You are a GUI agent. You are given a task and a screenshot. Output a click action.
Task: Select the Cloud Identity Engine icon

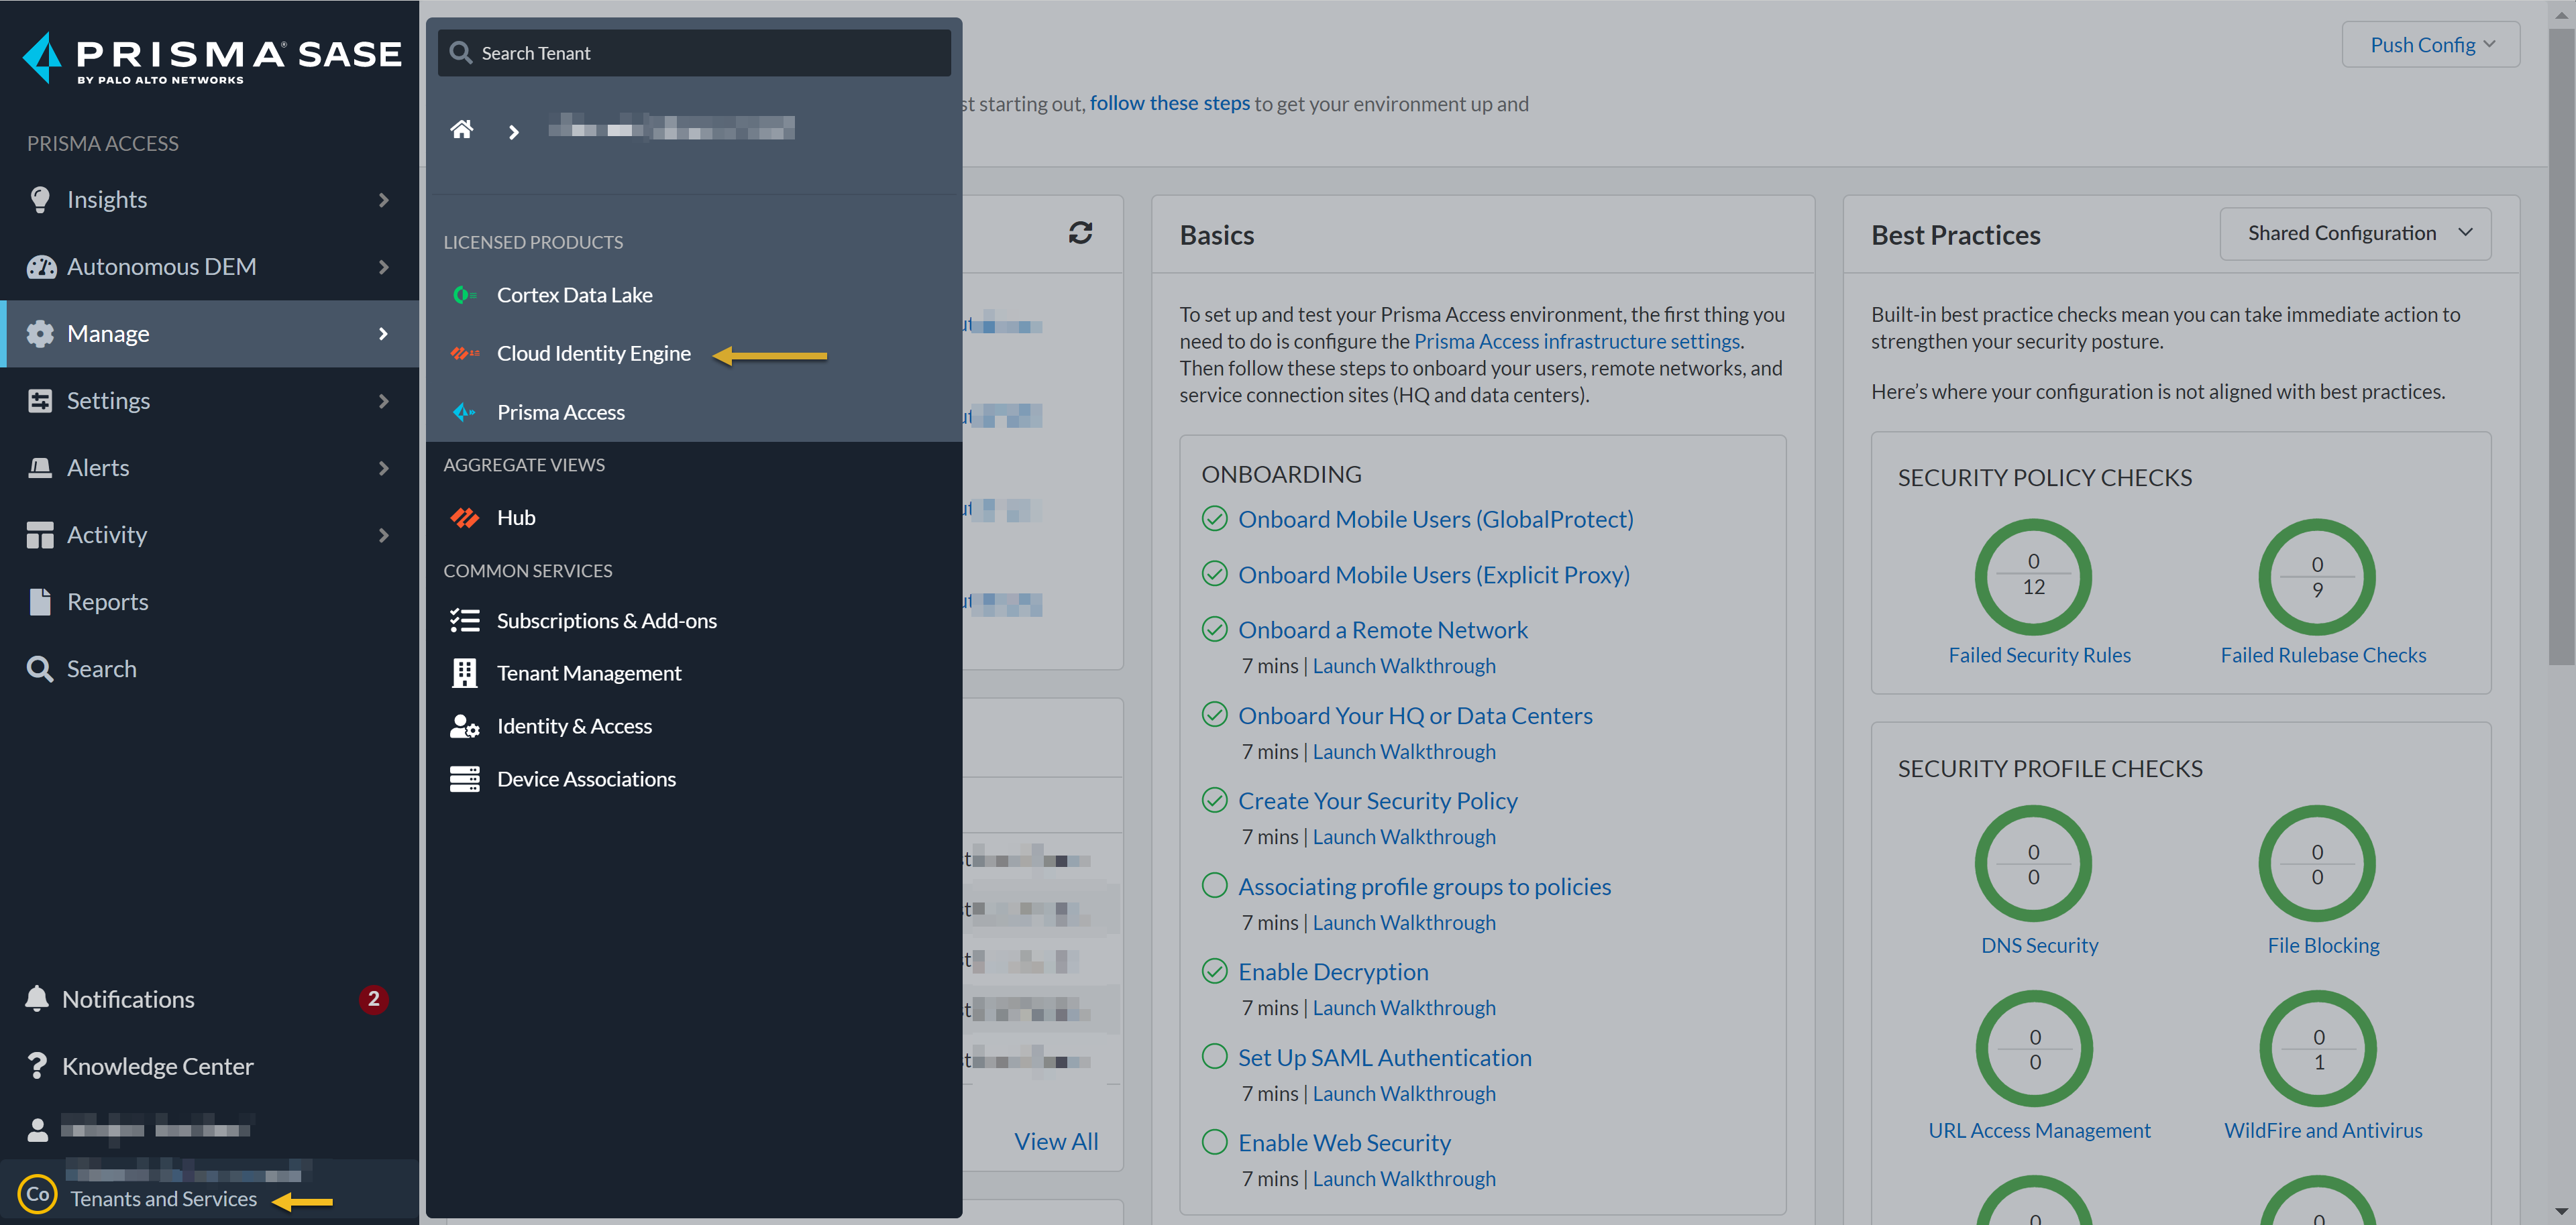click(465, 353)
